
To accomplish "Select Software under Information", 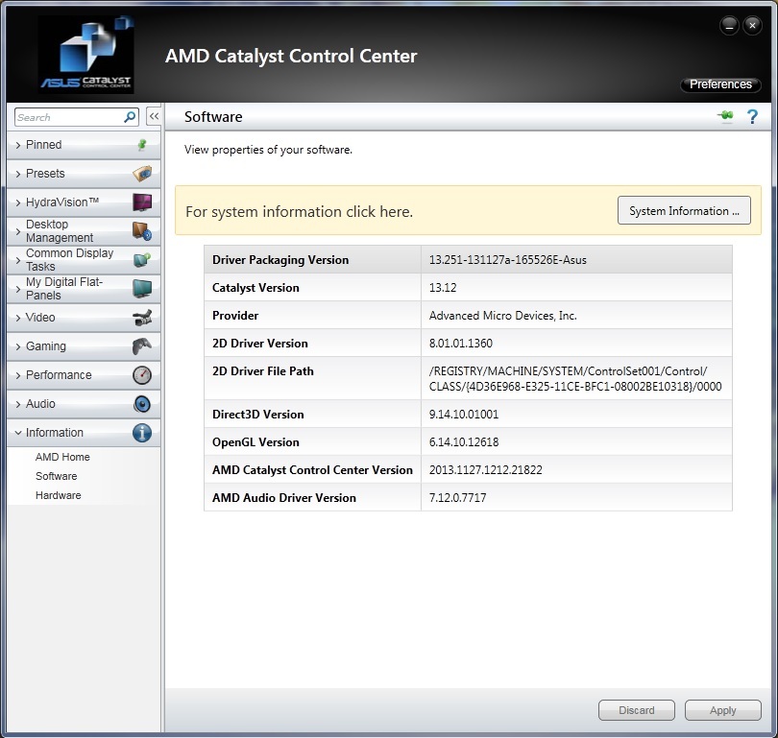I will tap(56, 476).
